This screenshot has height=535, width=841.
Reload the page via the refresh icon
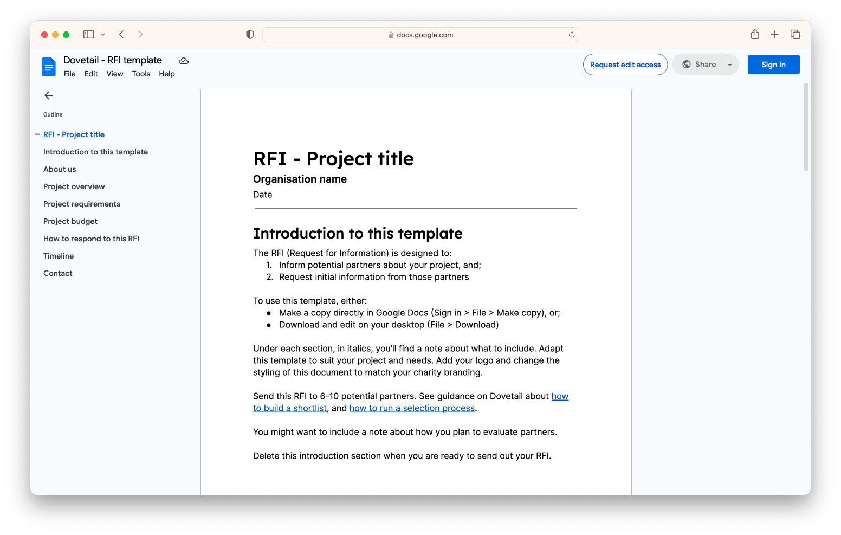pyautogui.click(x=571, y=34)
